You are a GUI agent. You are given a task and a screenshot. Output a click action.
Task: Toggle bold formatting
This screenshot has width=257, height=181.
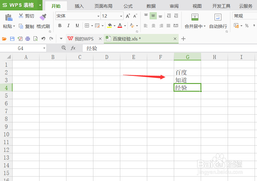pyautogui.click(x=60, y=26)
